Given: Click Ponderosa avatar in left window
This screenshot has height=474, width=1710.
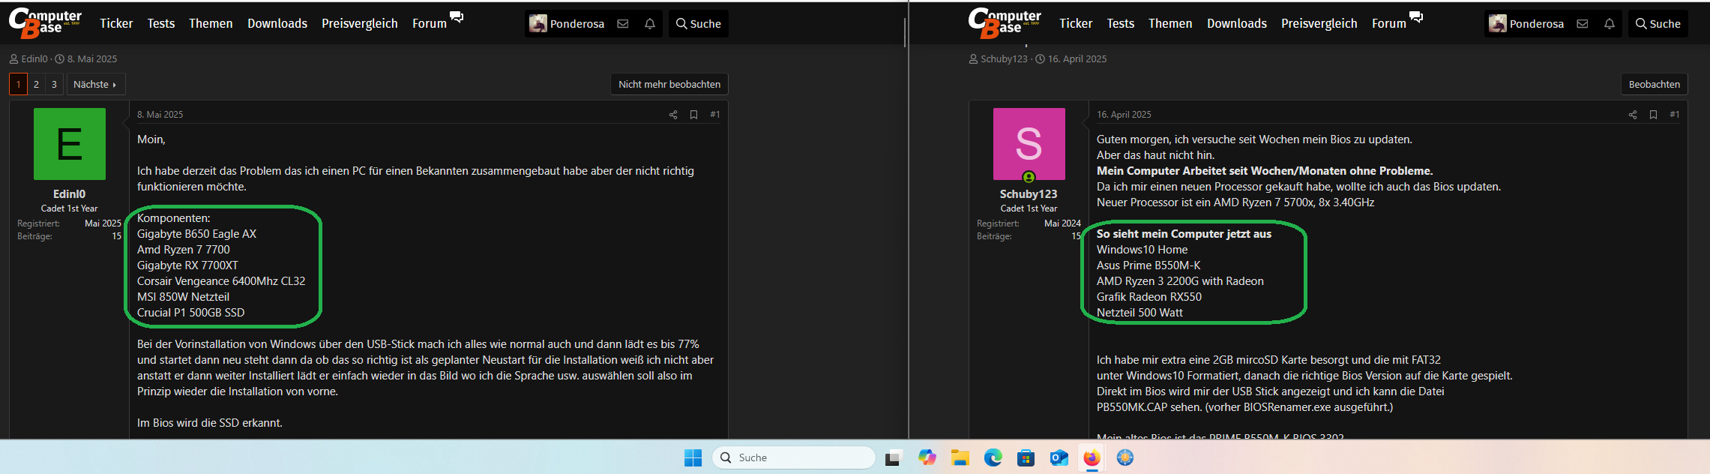Looking at the screenshot, I should [538, 24].
